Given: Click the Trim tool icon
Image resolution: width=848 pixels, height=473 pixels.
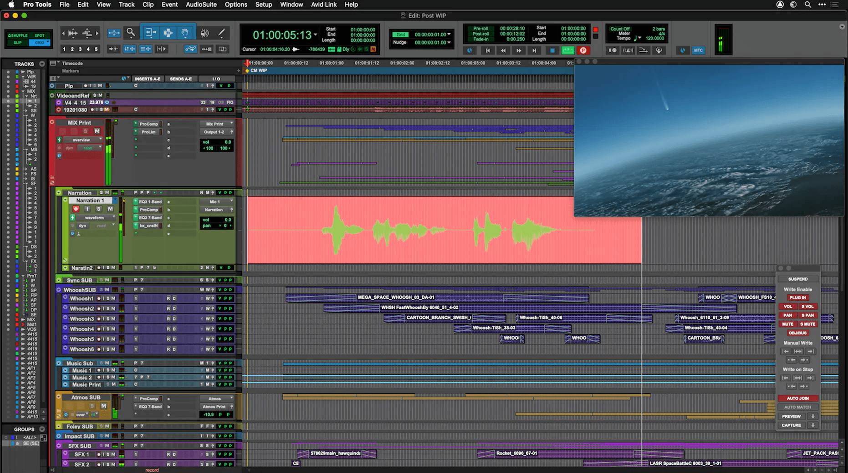Looking at the screenshot, I should click(150, 33).
